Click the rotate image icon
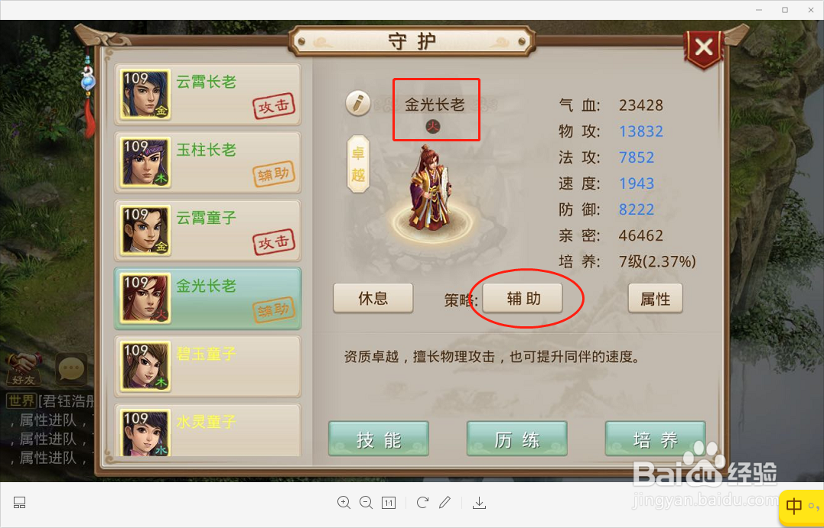Image resolution: width=824 pixels, height=528 pixels. pyautogui.click(x=422, y=503)
